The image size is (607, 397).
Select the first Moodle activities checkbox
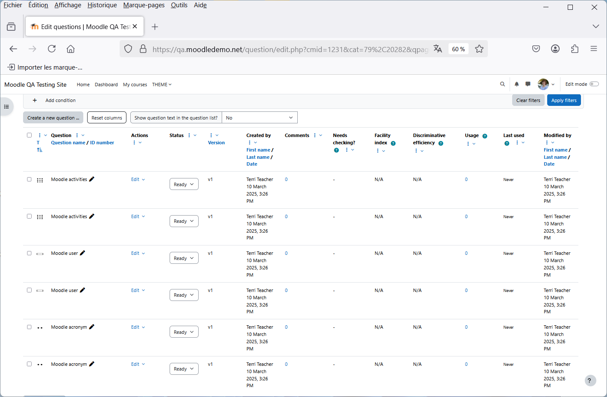tap(29, 179)
